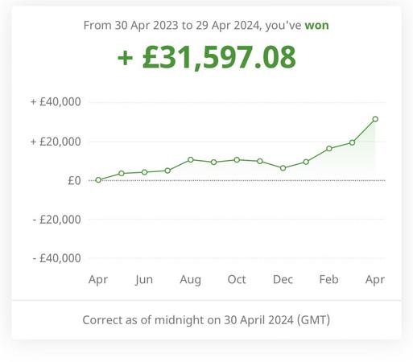Click the first data point at £0
Viewport: 413px width, 362px height.
pyautogui.click(x=98, y=180)
